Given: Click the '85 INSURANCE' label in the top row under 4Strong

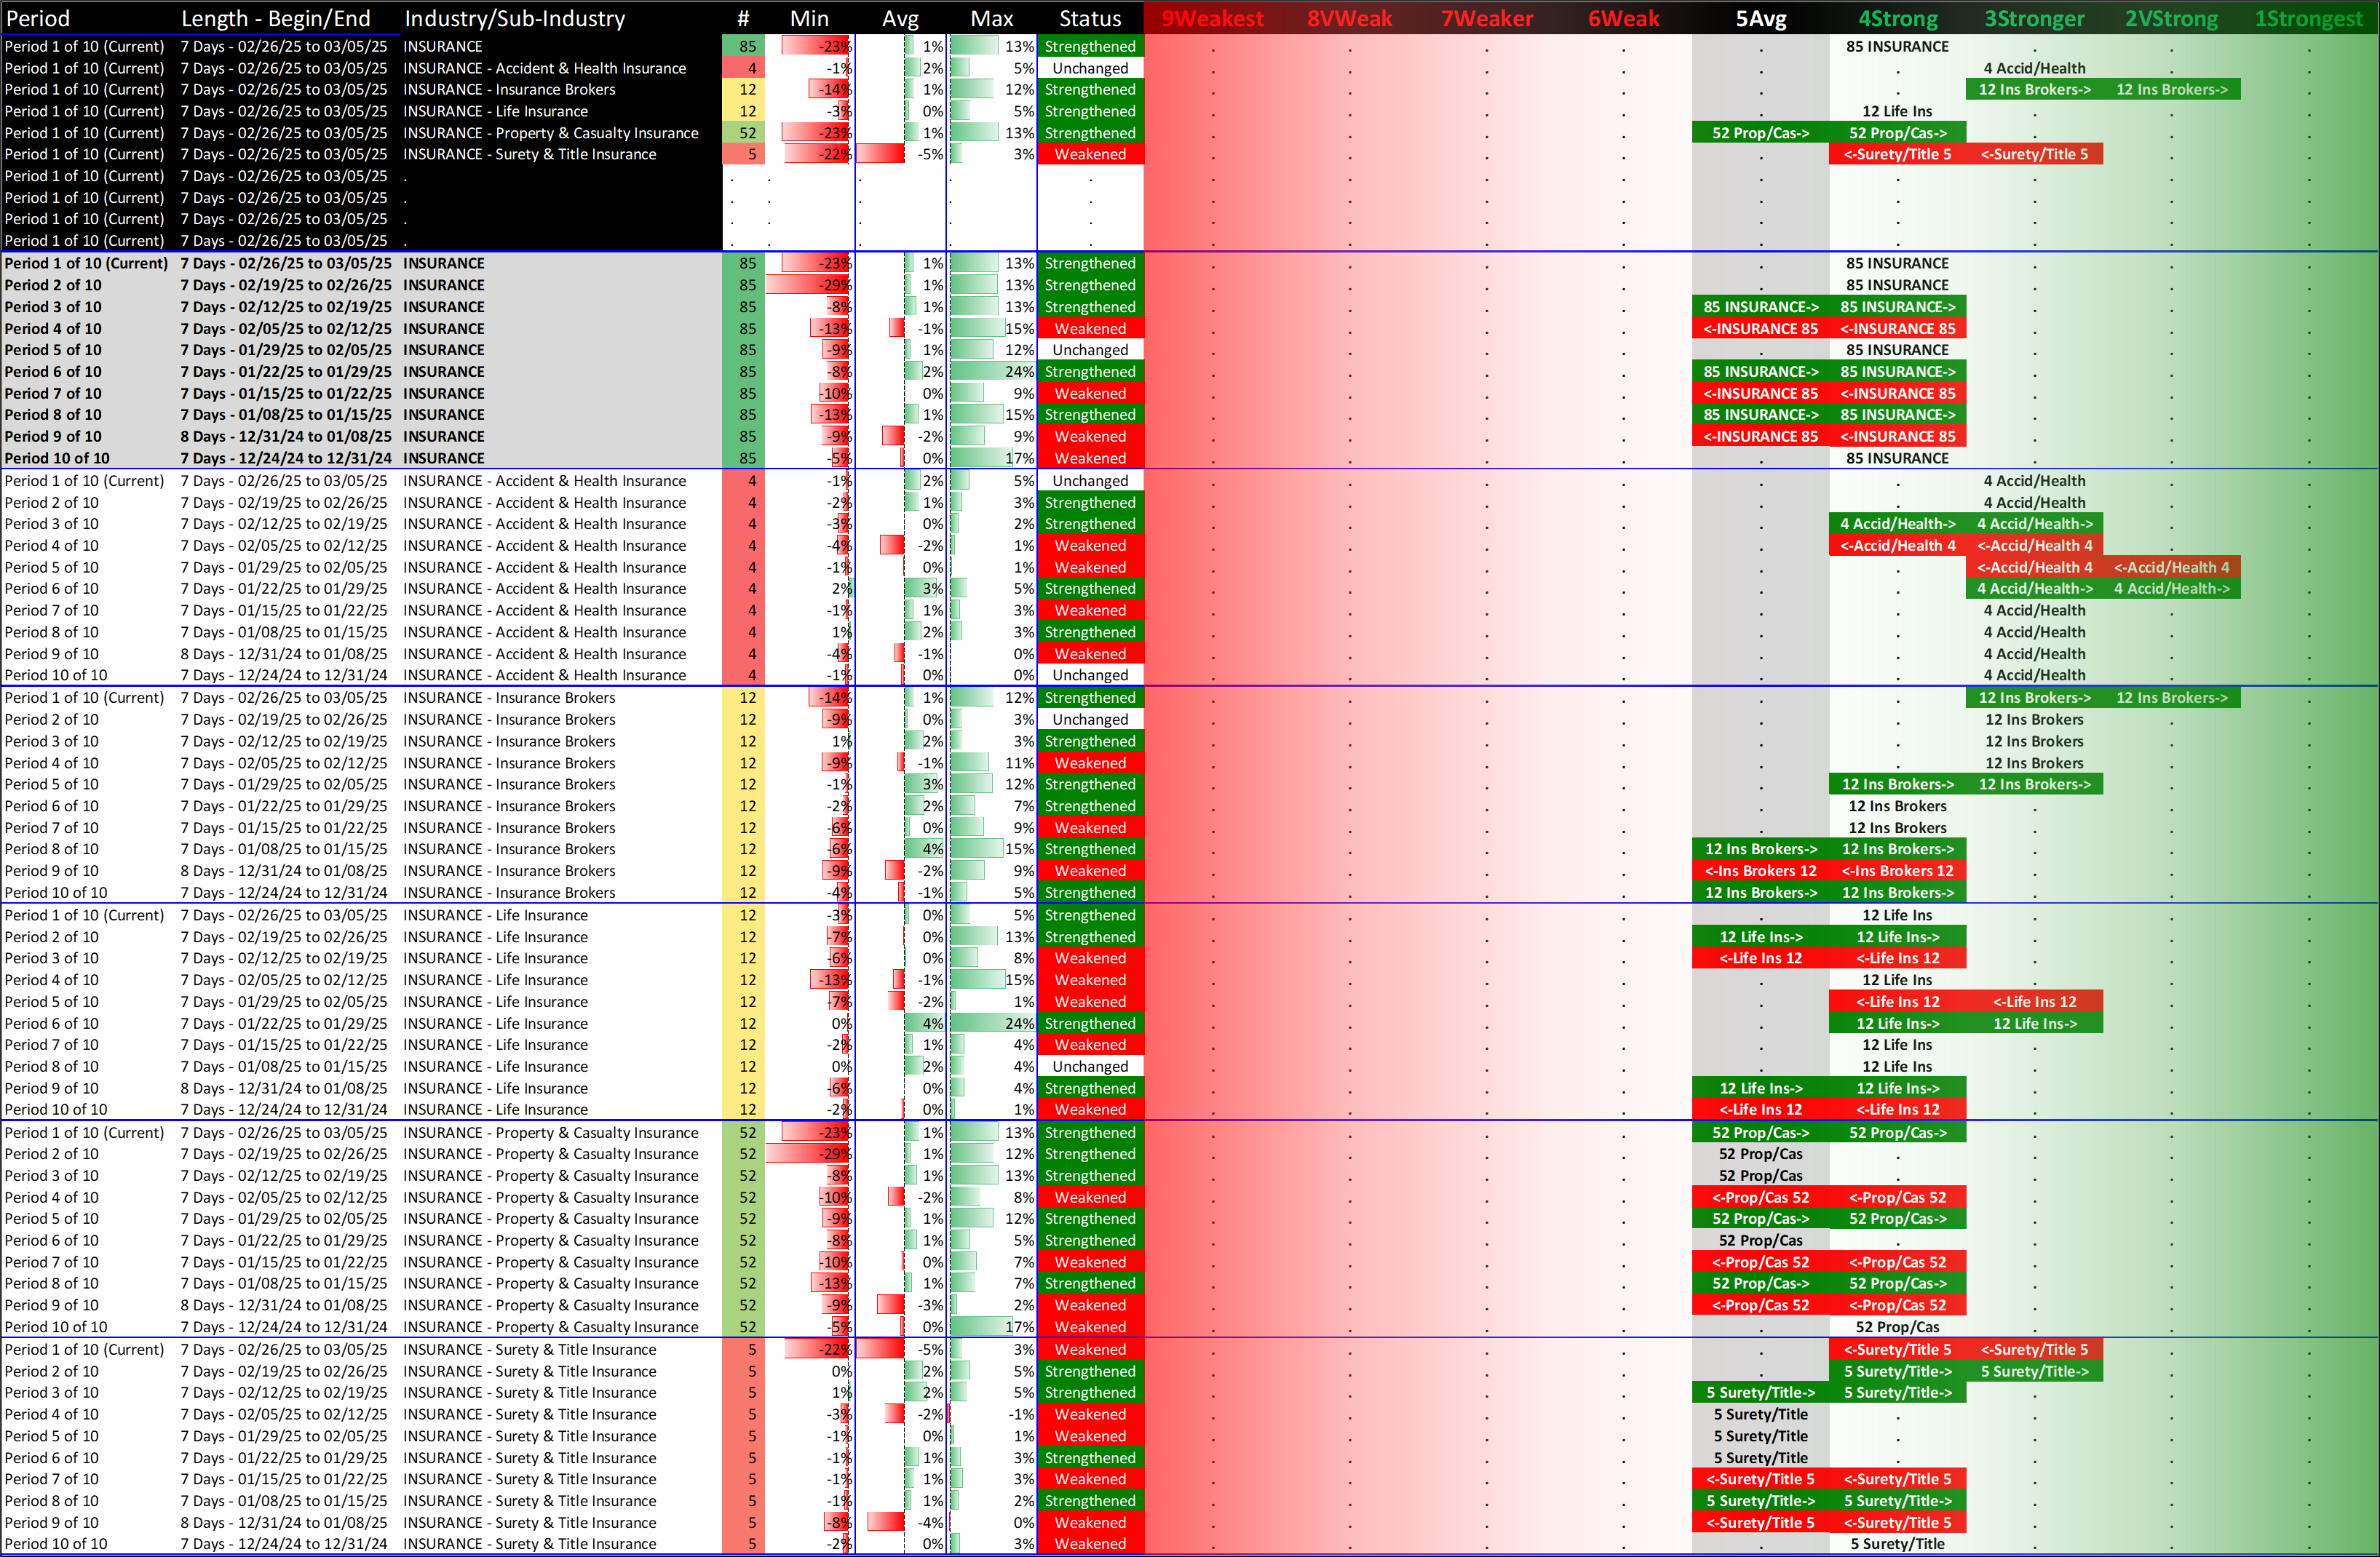Looking at the screenshot, I should (1897, 46).
